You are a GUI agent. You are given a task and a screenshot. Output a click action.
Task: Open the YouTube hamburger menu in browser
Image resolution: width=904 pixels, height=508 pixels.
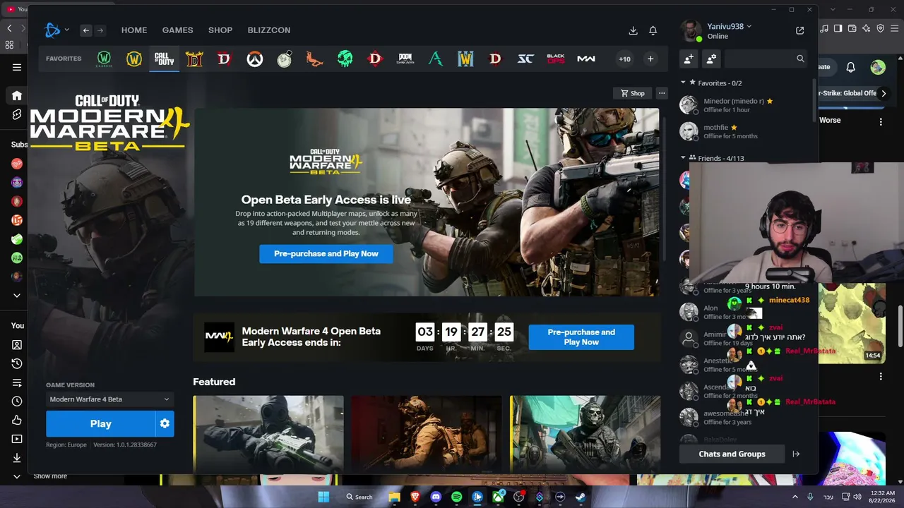pos(17,67)
